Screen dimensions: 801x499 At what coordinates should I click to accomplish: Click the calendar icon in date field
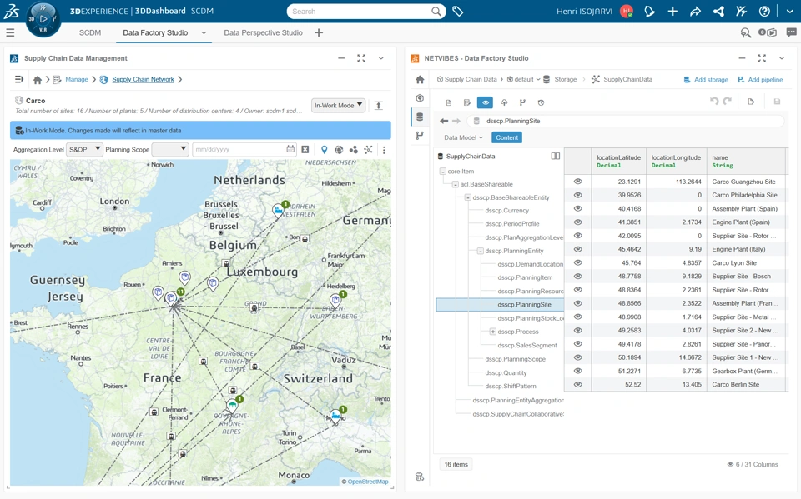[x=290, y=149]
